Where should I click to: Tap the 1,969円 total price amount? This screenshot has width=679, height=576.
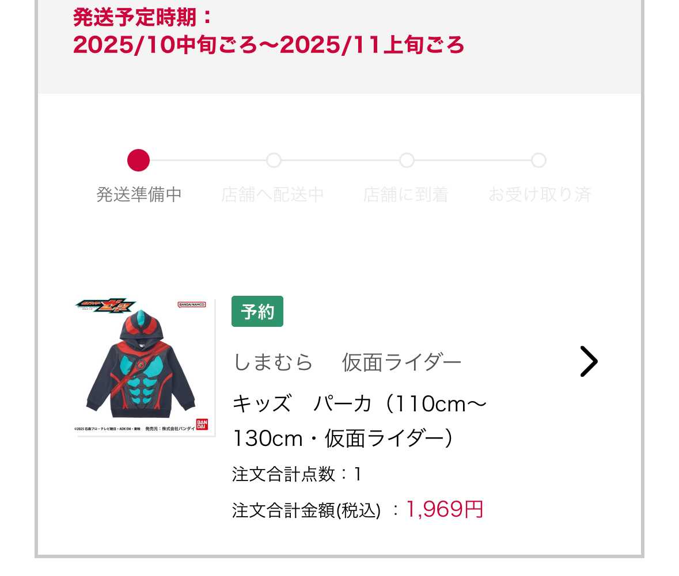point(444,509)
